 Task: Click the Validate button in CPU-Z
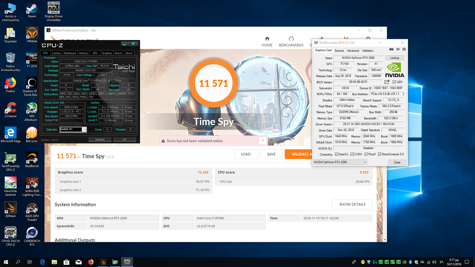(x=100, y=139)
